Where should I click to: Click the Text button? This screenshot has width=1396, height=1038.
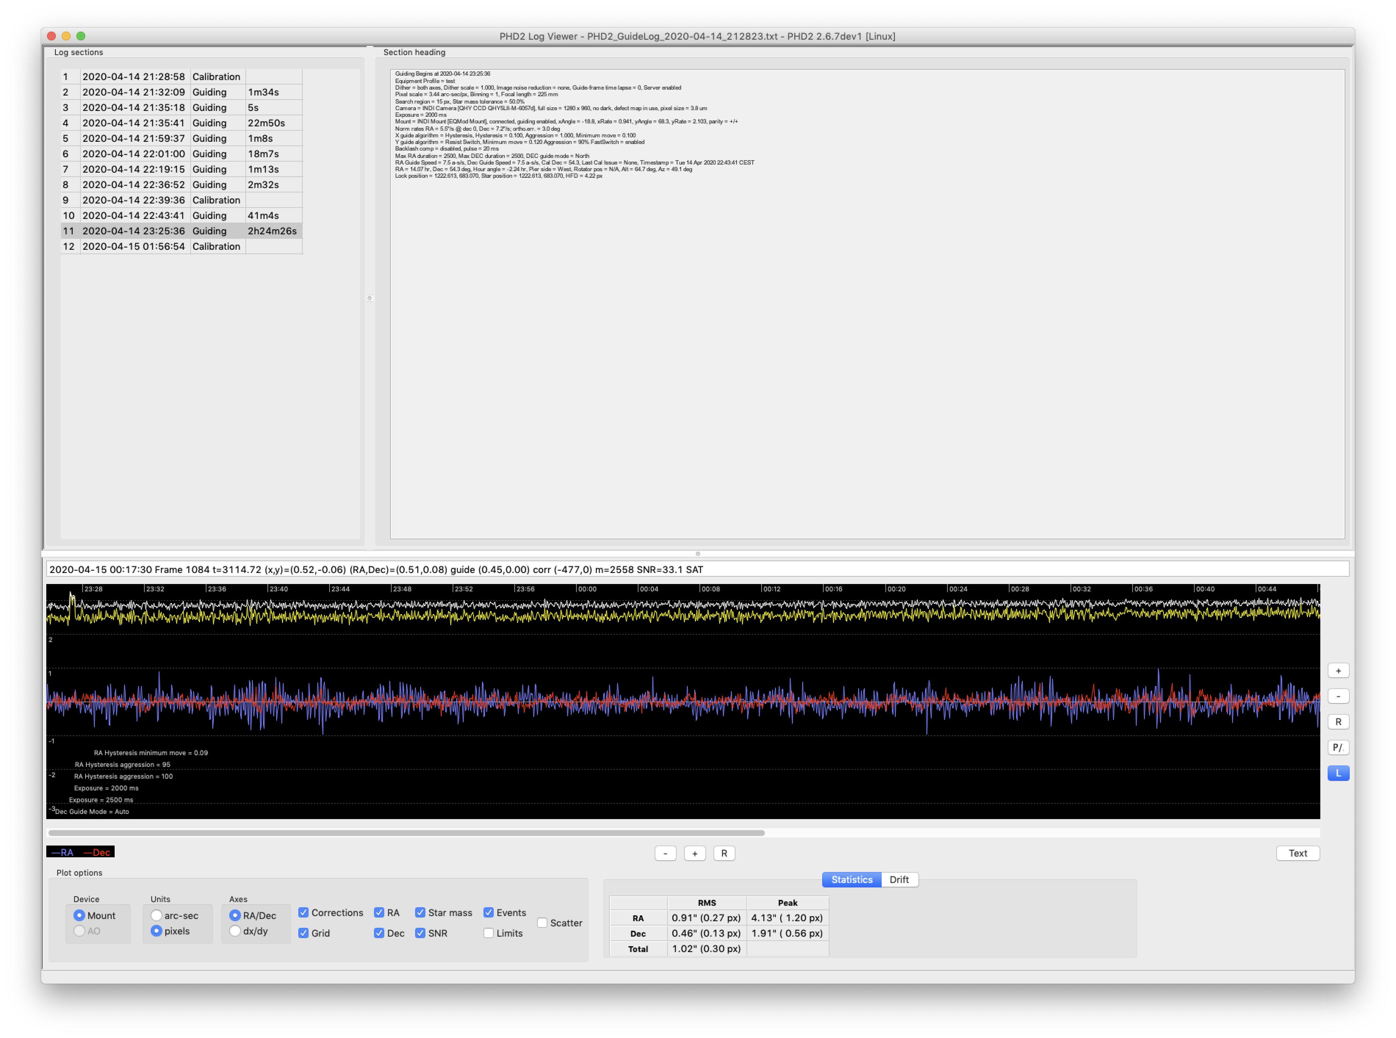click(x=1298, y=853)
